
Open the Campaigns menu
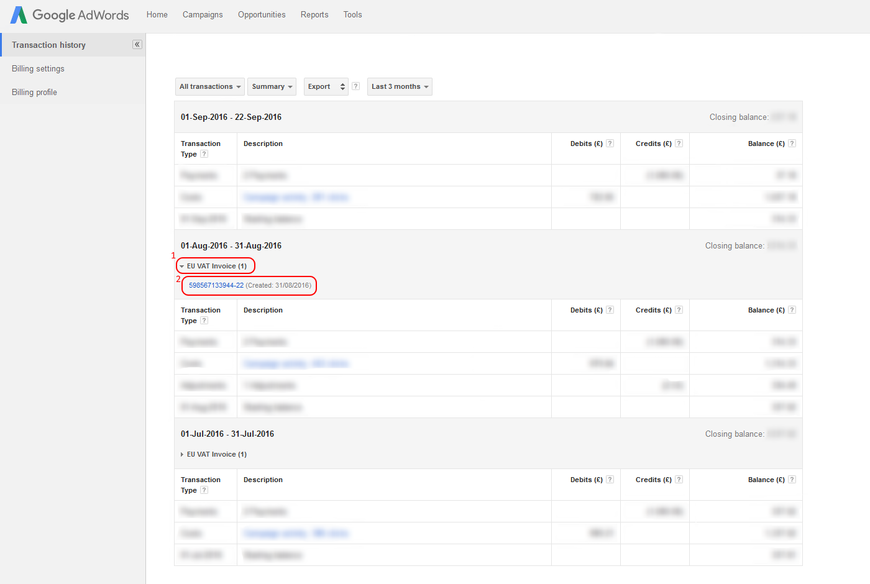[x=203, y=14]
